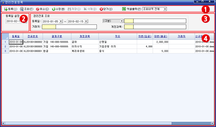
Task: Click the white 거래처 name field
Action: [x=76, y=27]
